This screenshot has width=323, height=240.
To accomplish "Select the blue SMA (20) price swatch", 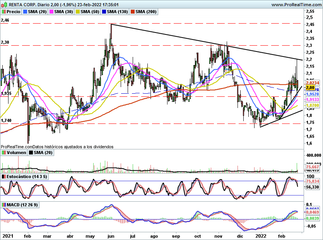I will 25,12.
